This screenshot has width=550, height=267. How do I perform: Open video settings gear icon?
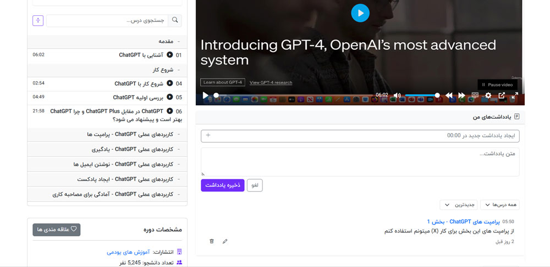click(x=488, y=95)
